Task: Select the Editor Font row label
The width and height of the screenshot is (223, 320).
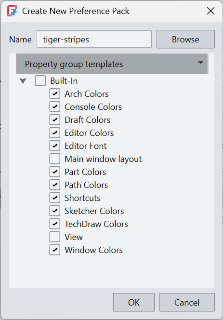Action: [x=85, y=146]
